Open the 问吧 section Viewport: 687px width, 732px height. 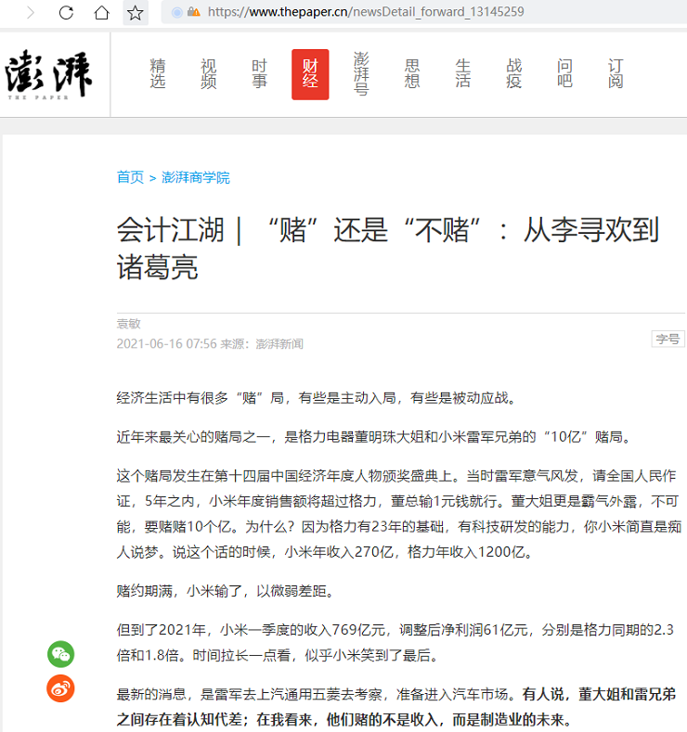(564, 74)
